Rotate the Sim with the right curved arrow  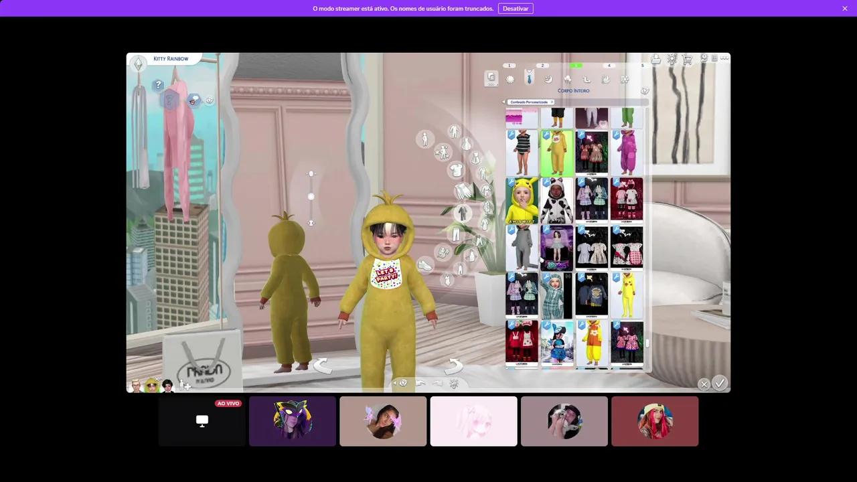pyautogui.click(x=454, y=366)
